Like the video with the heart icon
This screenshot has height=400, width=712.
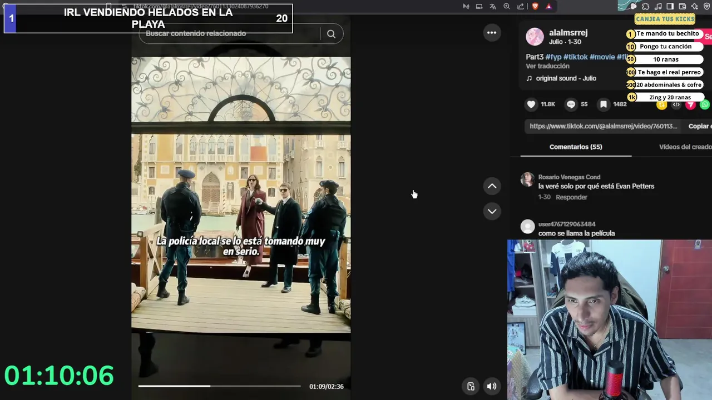coord(531,104)
